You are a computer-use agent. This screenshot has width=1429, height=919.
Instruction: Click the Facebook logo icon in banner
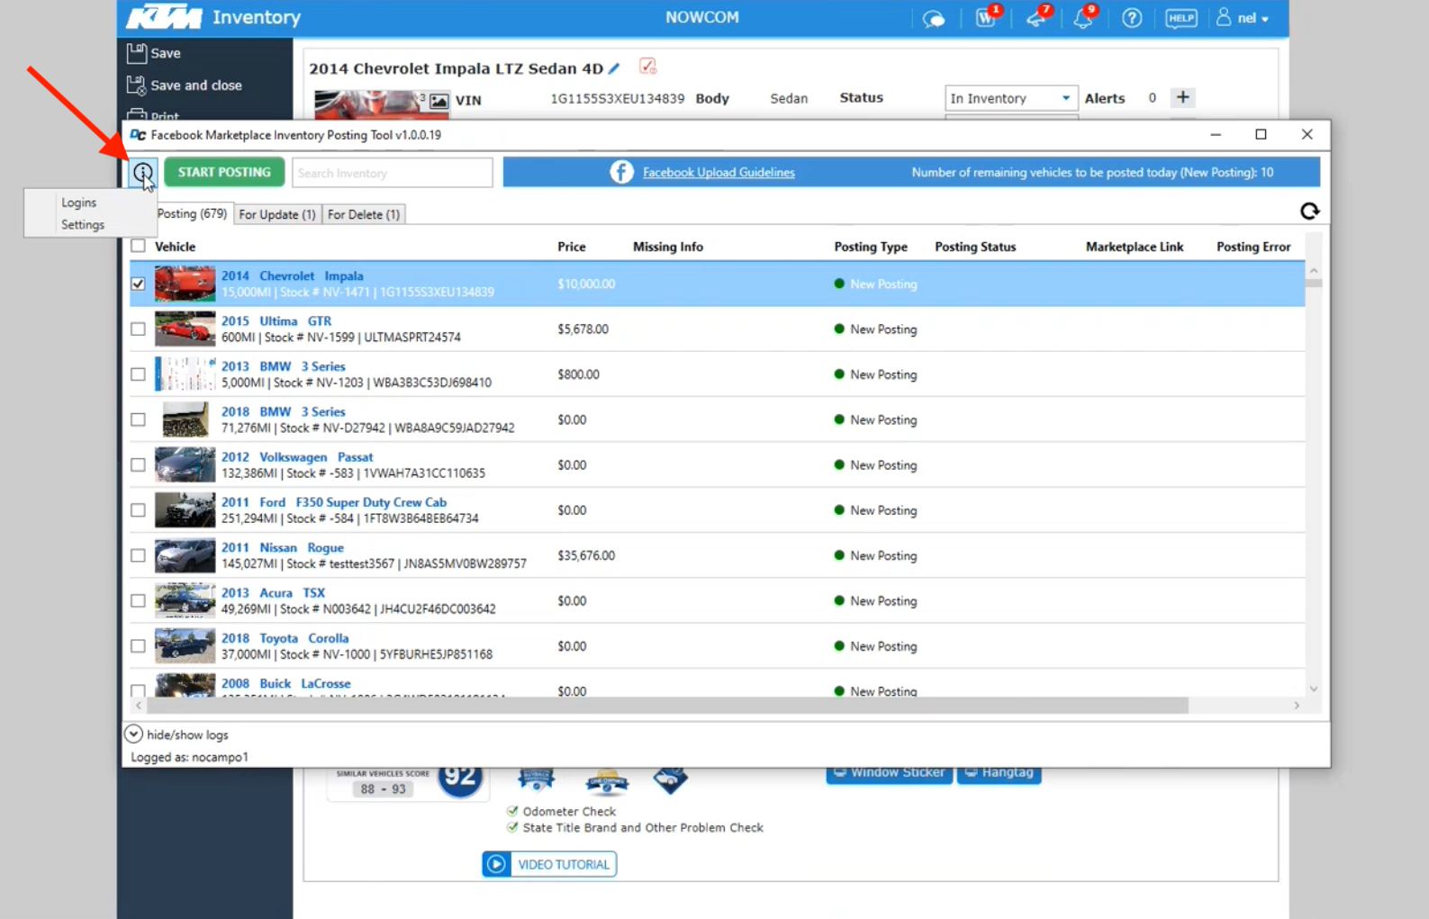pyautogui.click(x=621, y=172)
